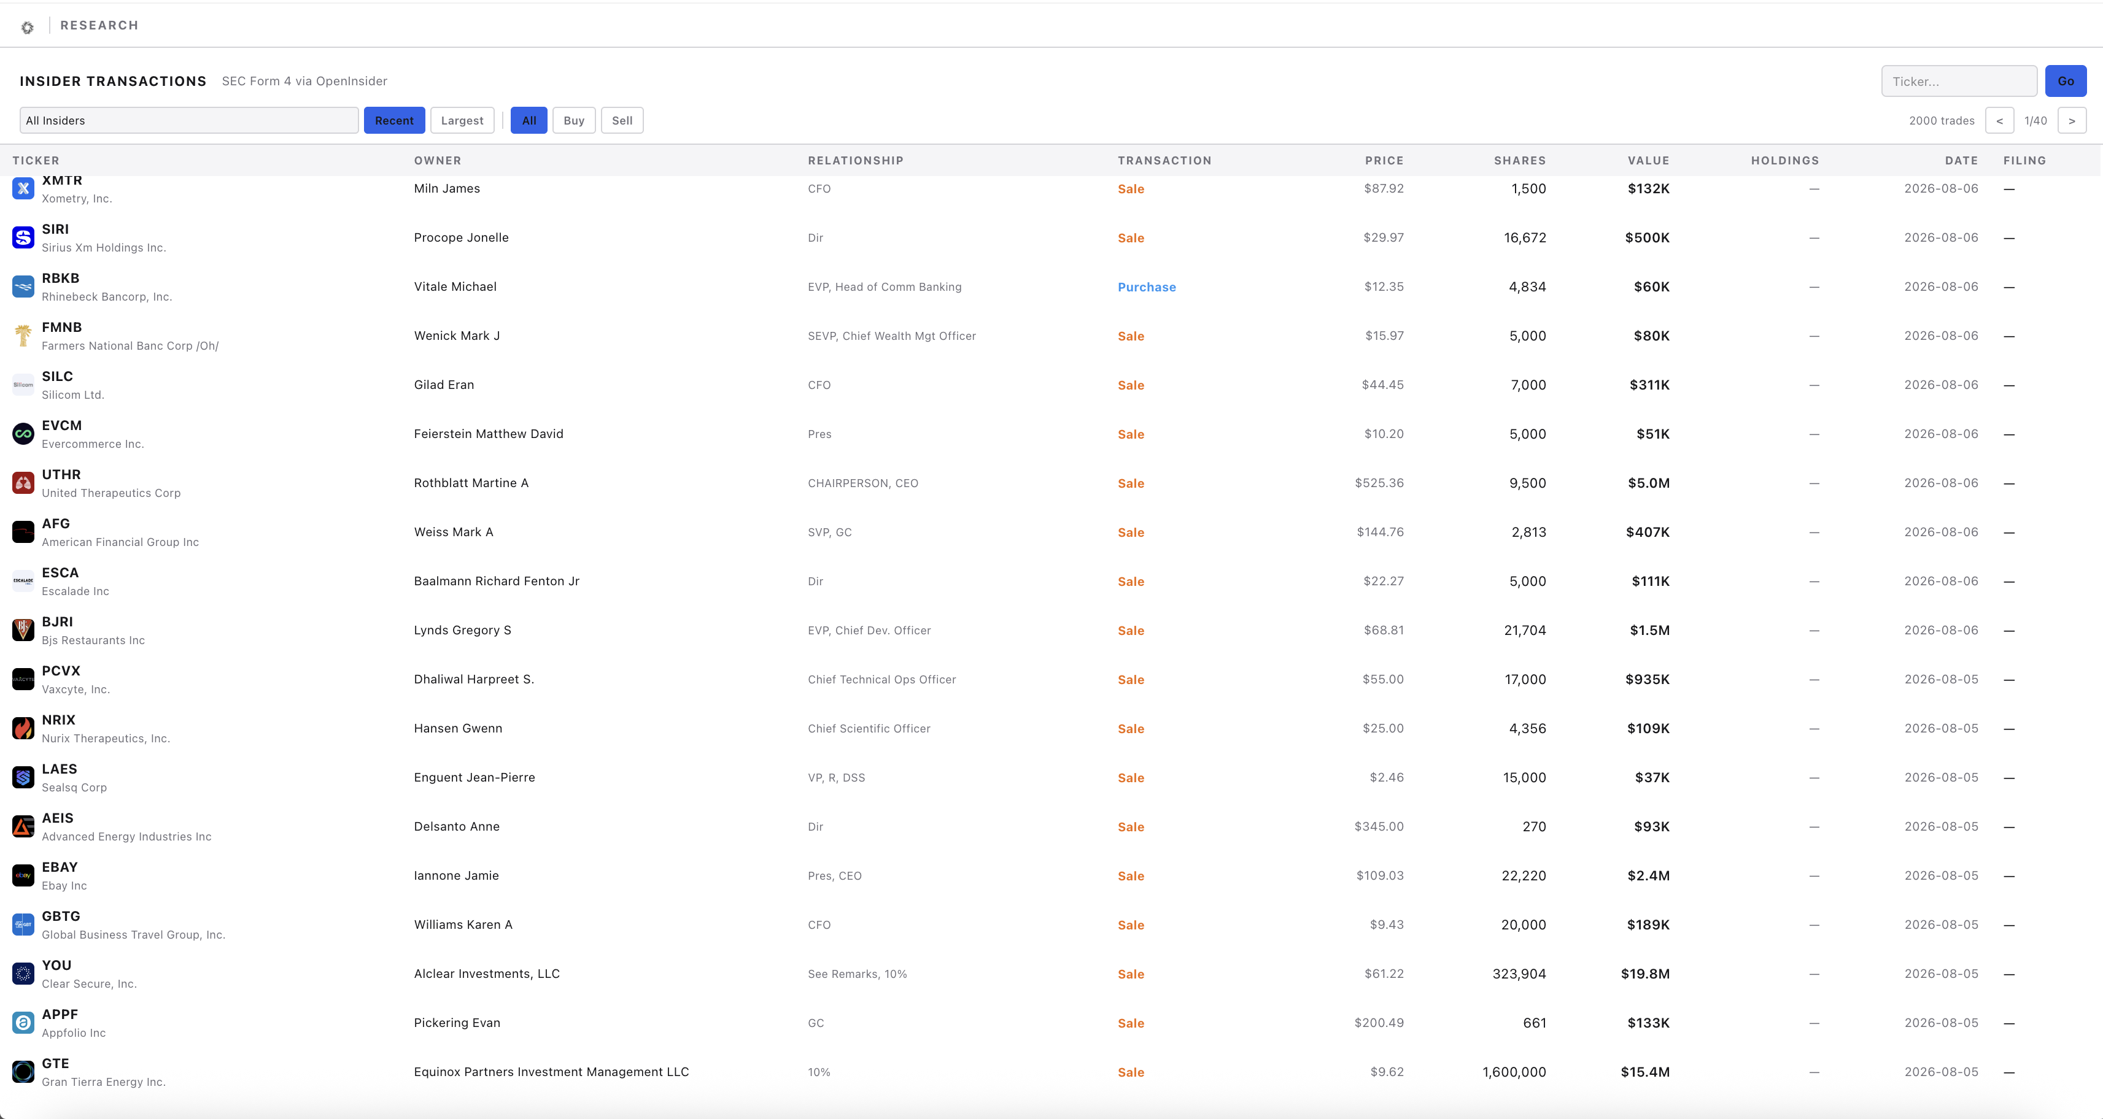Screen dimensions: 2103x1119
Task: Sort by the Date column header
Action: click(1961, 161)
